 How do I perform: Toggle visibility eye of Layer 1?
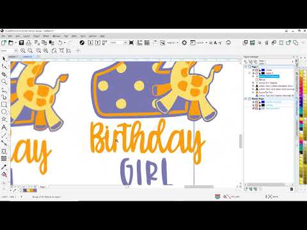click(253, 73)
